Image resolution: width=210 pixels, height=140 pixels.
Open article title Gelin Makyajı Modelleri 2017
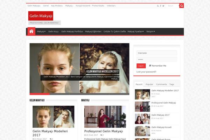point(50,133)
